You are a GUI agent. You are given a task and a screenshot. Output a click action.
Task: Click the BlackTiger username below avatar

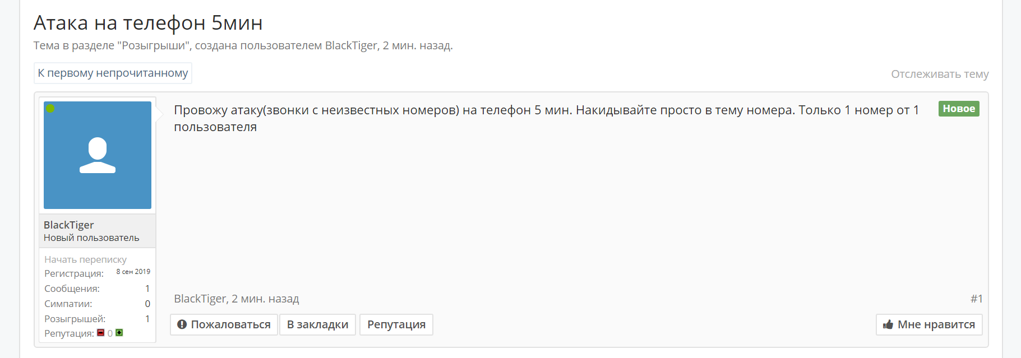tap(68, 225)
